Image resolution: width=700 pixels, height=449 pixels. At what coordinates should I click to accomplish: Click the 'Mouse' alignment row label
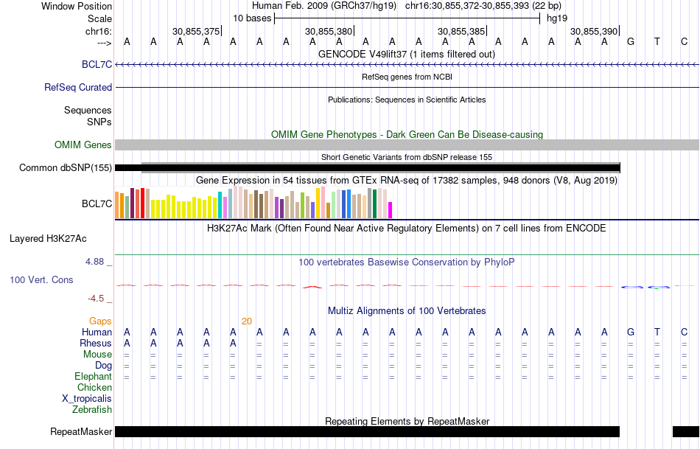(97, 355)
